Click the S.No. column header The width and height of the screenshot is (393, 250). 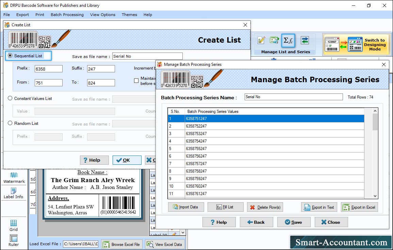click(x=176, y=111)
